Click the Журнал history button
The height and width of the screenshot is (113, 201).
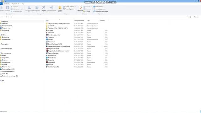[87, 11]
